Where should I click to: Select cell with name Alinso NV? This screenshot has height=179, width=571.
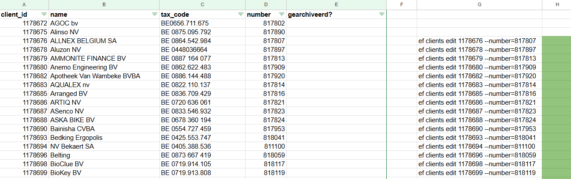pos(104,32)
